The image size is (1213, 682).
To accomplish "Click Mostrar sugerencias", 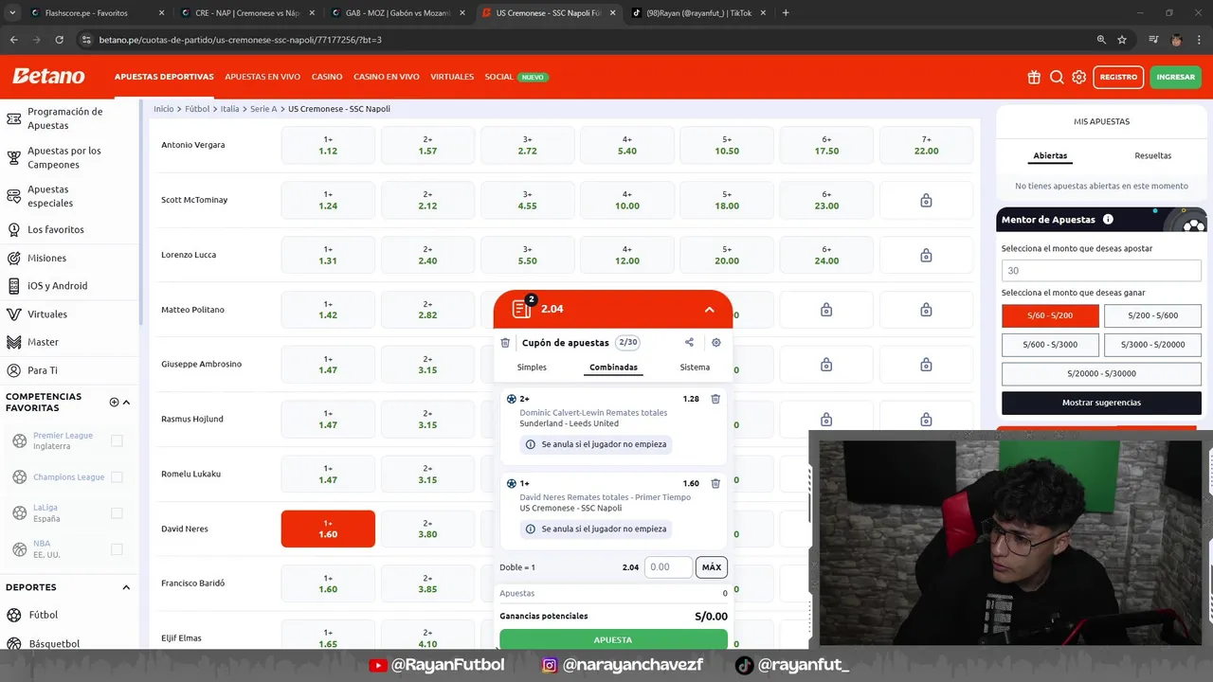I will coord(1101,403).
